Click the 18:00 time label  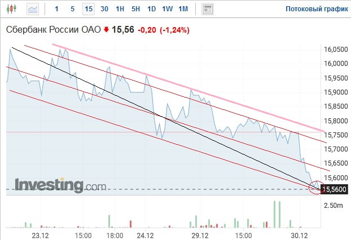[x=115, y=235]
